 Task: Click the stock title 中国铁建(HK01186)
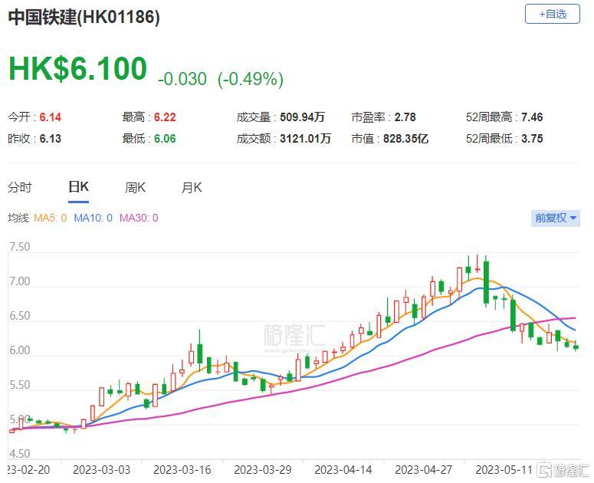tap(84, 17)
